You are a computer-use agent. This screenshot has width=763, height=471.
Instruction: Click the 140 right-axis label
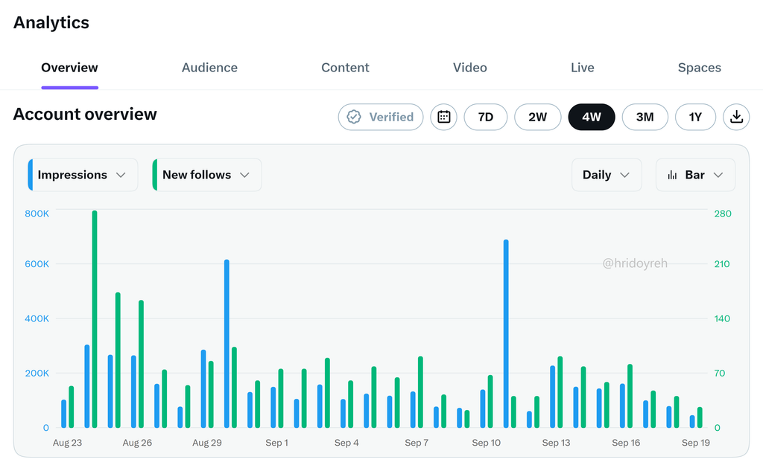(x=722, y=319)
